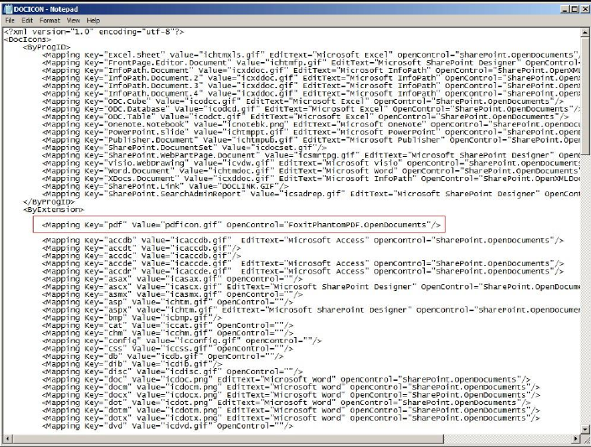This screenshot has width=591, height=447.
Task: Click the SharePoint.DocumentSet mapping line
Action: click(x=185, y=148)
